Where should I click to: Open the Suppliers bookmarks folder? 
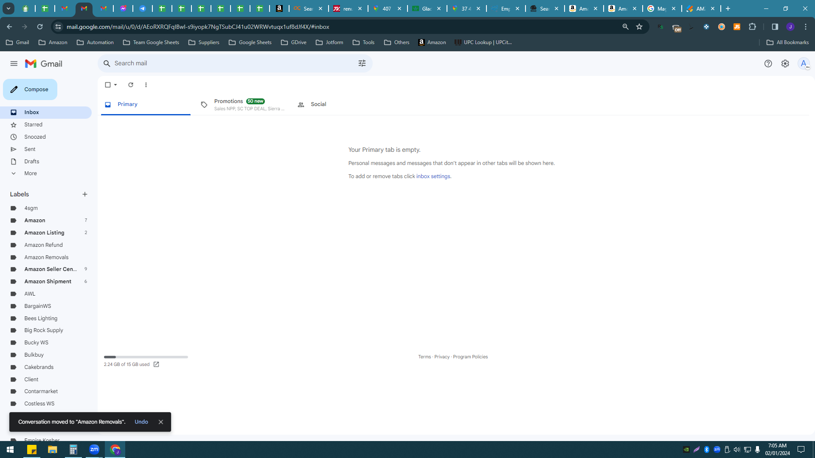(204, 42)
